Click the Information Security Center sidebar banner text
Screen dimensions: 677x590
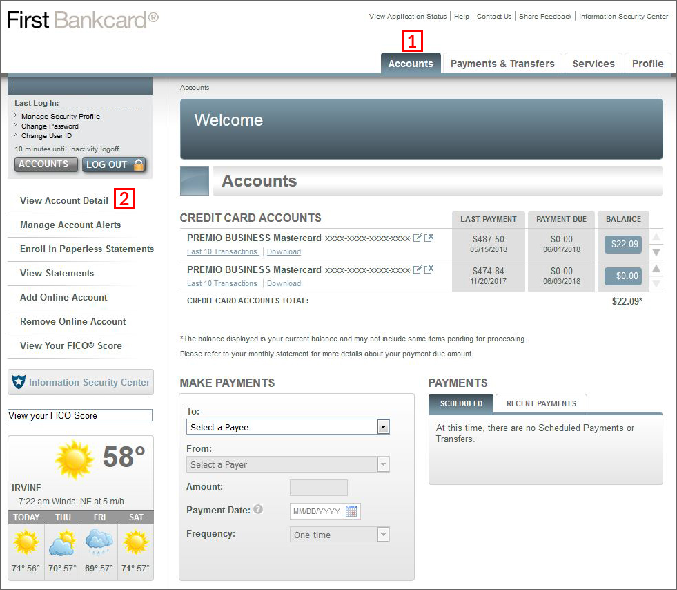(90, 382)
